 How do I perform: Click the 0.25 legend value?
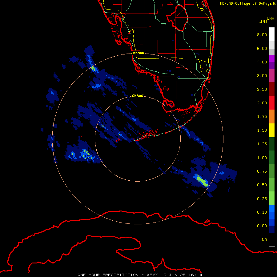pyautogui.click(x=262, y=199)
